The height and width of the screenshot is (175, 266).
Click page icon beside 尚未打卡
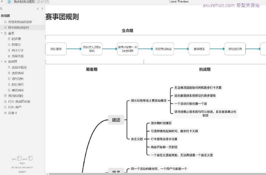tap(9, 50)
